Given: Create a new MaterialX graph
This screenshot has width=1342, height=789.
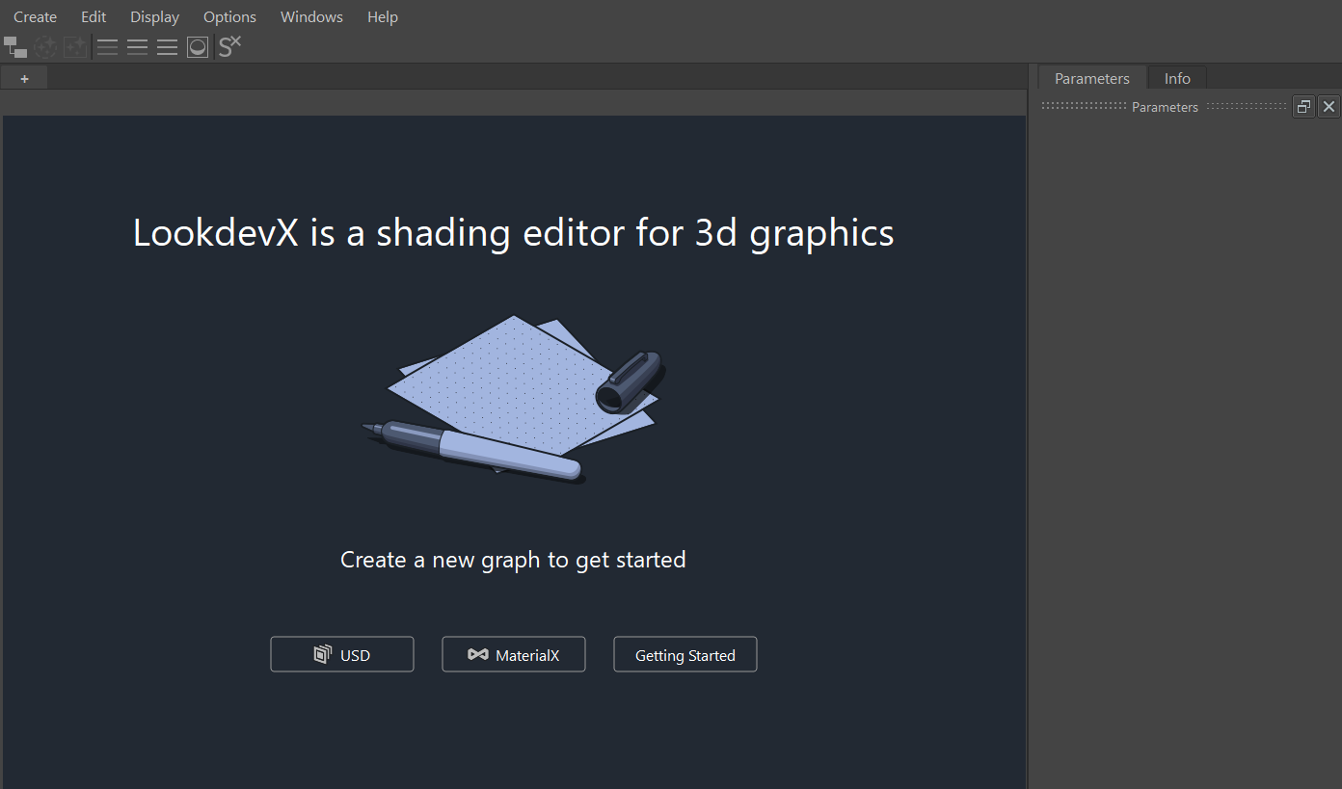Looking at the screenshot, I should pos(514,654).
